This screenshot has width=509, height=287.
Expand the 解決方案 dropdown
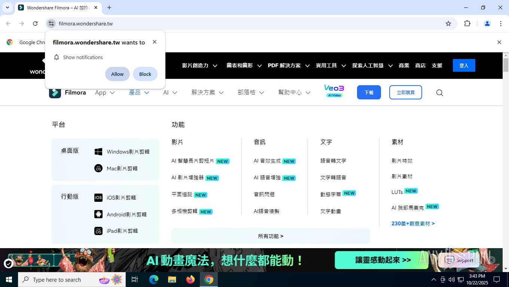[x=207, y=92]
